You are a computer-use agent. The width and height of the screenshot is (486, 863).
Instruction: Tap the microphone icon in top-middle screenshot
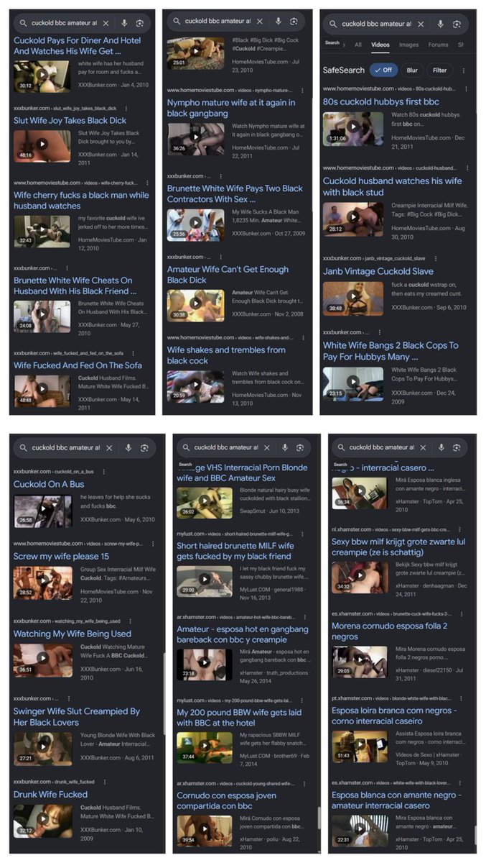point(278,22)
